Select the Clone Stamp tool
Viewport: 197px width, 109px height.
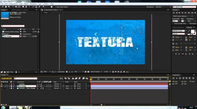(36, 7)
